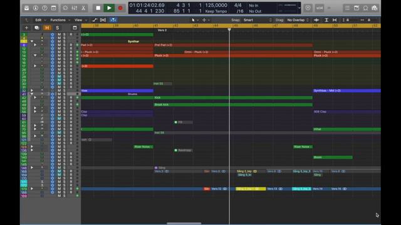
Task: Mute track 42 Kick track
Action: coord(59,97)
